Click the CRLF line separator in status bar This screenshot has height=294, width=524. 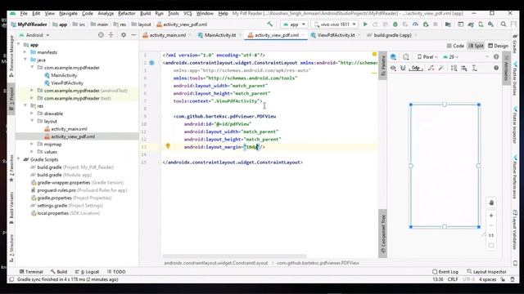[453, 279]
